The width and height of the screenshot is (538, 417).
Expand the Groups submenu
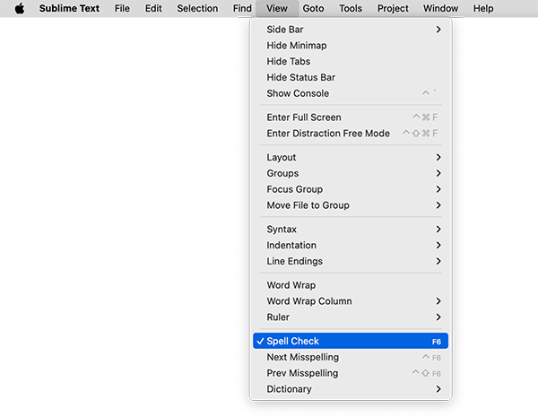point(351,173)
